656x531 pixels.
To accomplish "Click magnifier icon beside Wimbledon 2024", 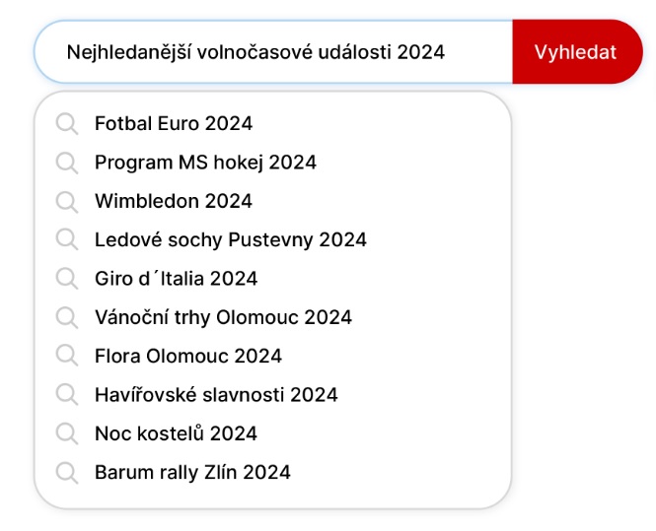I will [x=67, y=202].
